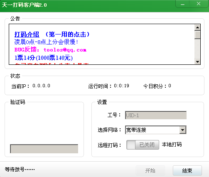Click announcement scrollbar down arrow
The image size is (209, 177).
click(197, 61)
